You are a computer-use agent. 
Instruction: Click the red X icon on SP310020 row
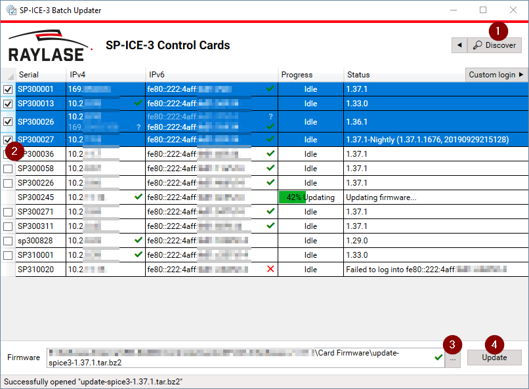pyautogui.click(x=270, y=269)
